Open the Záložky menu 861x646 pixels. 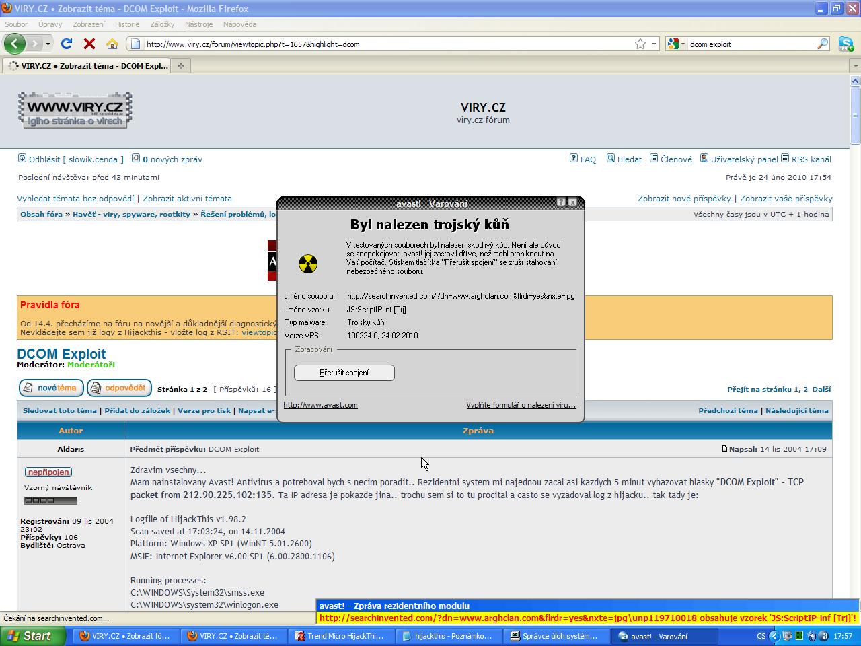click(162, 24)
